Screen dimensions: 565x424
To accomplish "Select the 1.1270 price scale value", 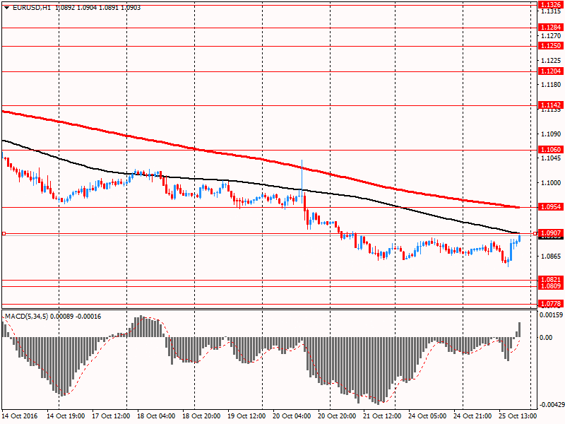I will click(551, 36).
